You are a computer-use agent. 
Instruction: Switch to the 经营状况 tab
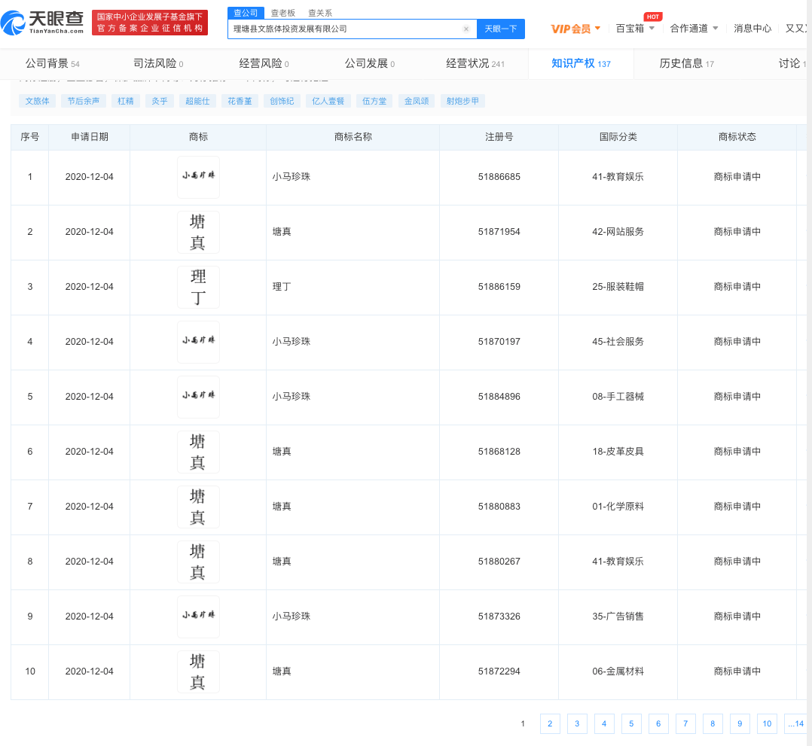(x=475, y=63)
